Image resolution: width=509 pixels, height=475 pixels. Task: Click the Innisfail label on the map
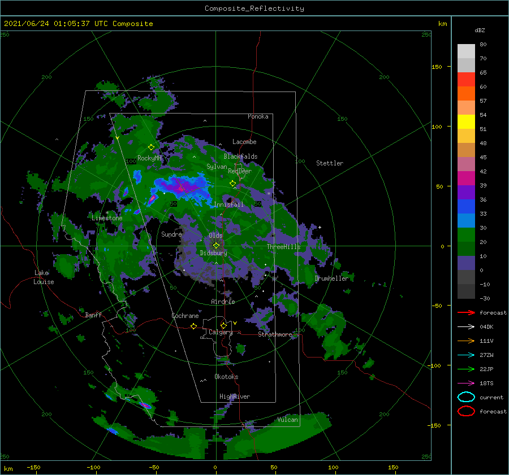click(228, 204)
